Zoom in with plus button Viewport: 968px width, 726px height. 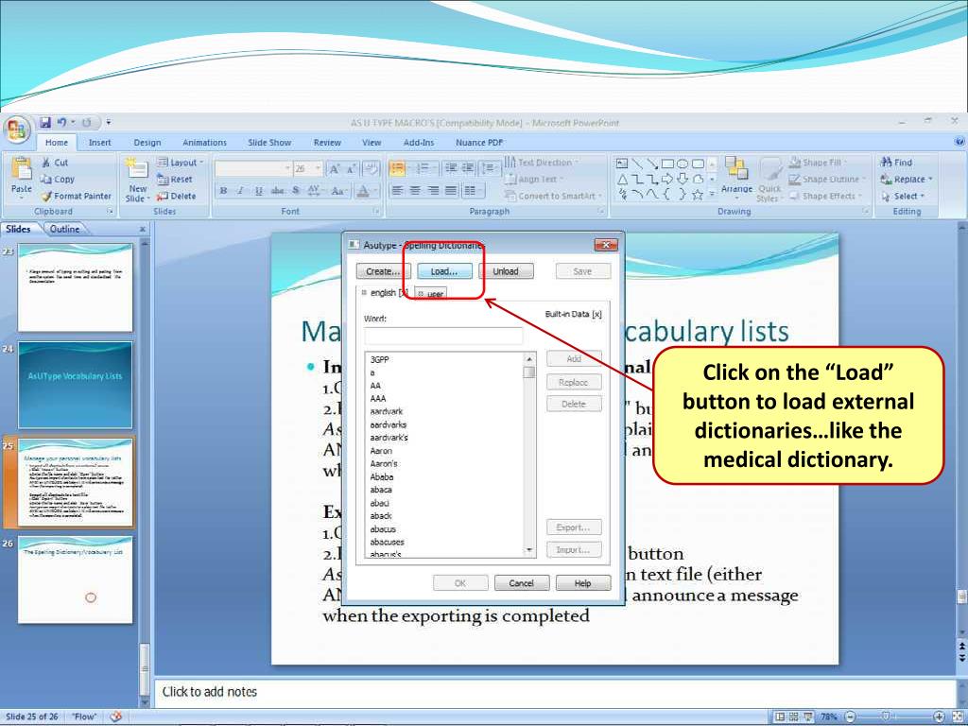point(939,717)
